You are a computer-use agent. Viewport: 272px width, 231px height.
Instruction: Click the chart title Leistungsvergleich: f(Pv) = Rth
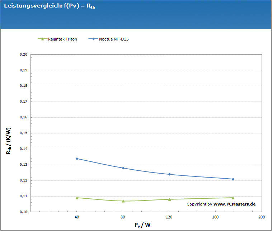pos(50,6)
